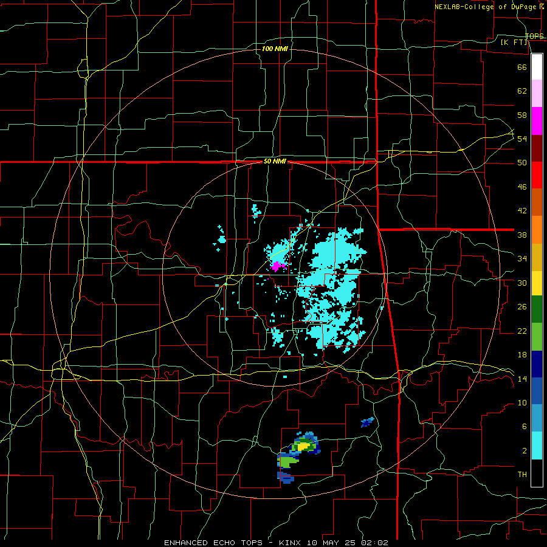Click the '66' legend value
This screenshot has width=547, height=547.
[x=522, y=67]
